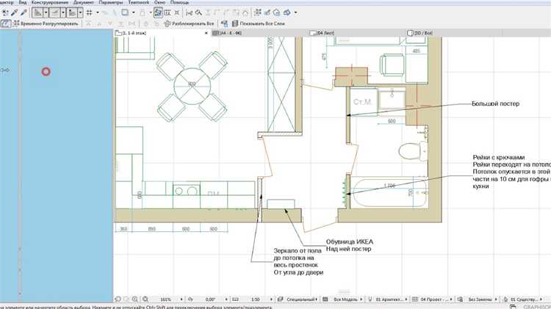This screenshot has width=551, height=309.
Task: Click Разблокировать Все button
Action: [190, 23]
